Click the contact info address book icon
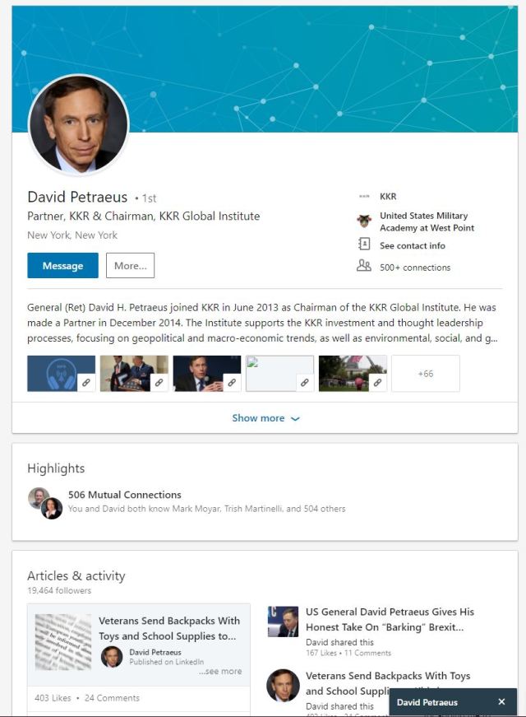This screenshot has width=526, height=717. (x=364, y=244)
